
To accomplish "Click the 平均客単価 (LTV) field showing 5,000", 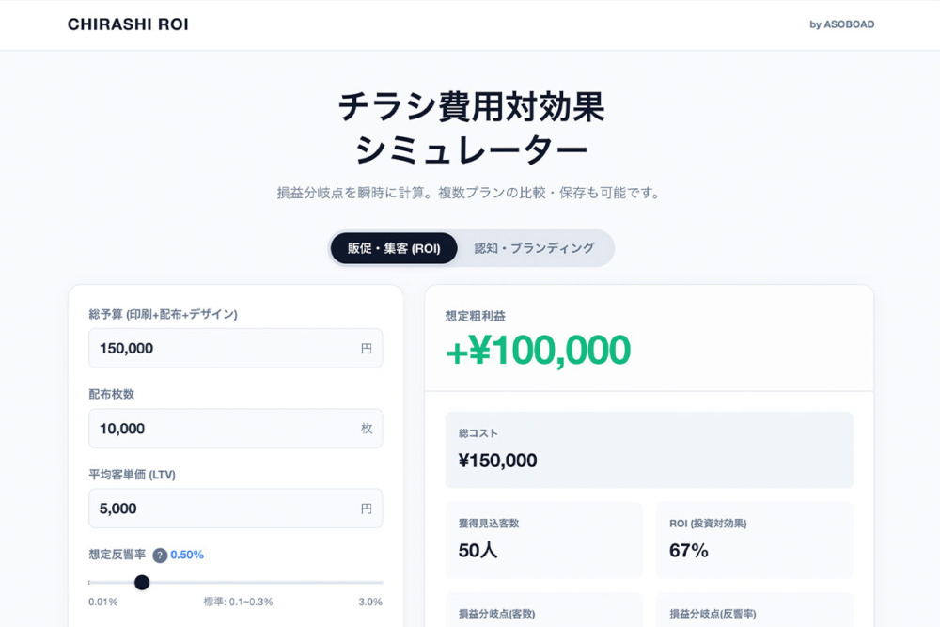I will 235,508.
